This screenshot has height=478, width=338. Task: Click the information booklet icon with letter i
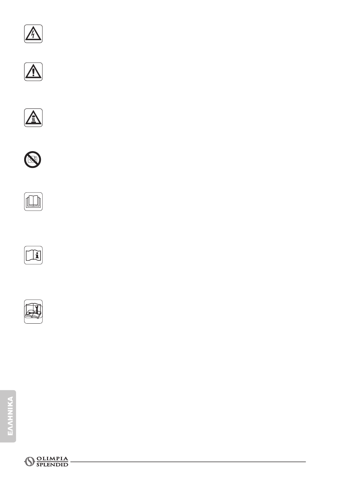pos(33,255)
